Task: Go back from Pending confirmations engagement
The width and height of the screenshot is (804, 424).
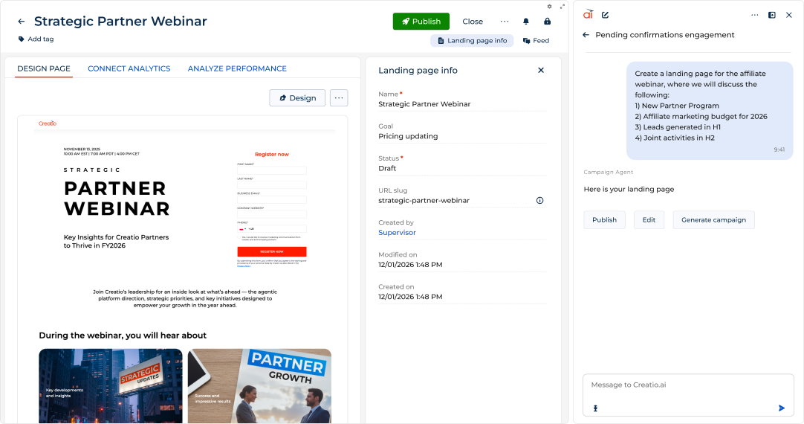Action: click(x=586, y=35)
